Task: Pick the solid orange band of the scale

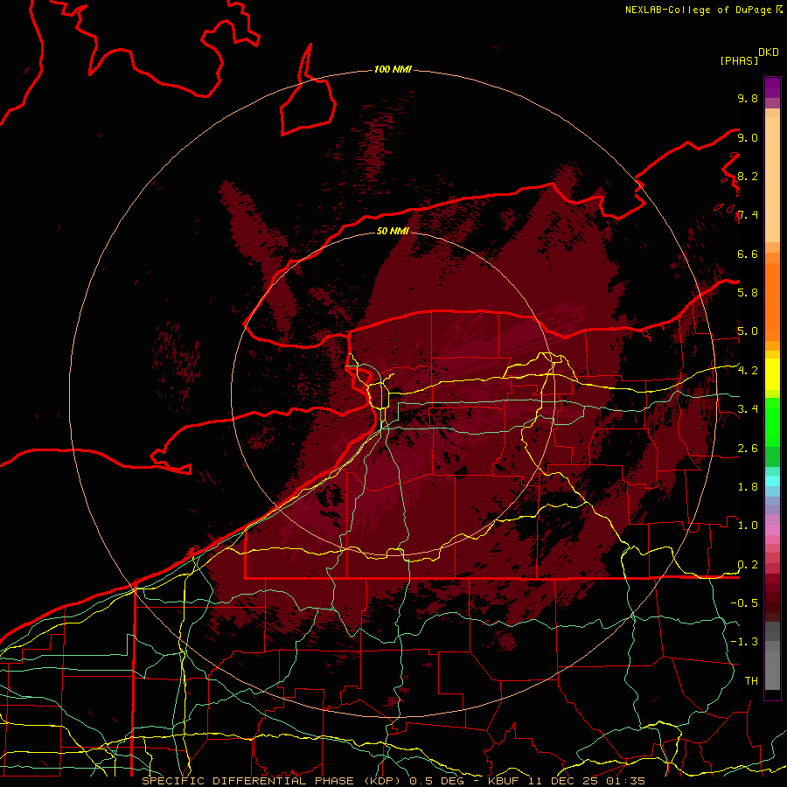Action: click(x=772, y=302)
